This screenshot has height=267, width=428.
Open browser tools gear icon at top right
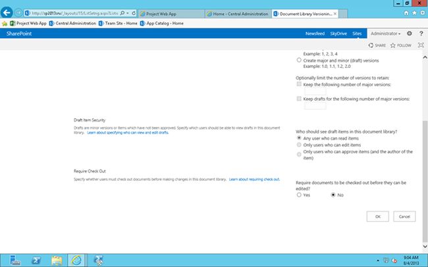click(x=423, y=13)
